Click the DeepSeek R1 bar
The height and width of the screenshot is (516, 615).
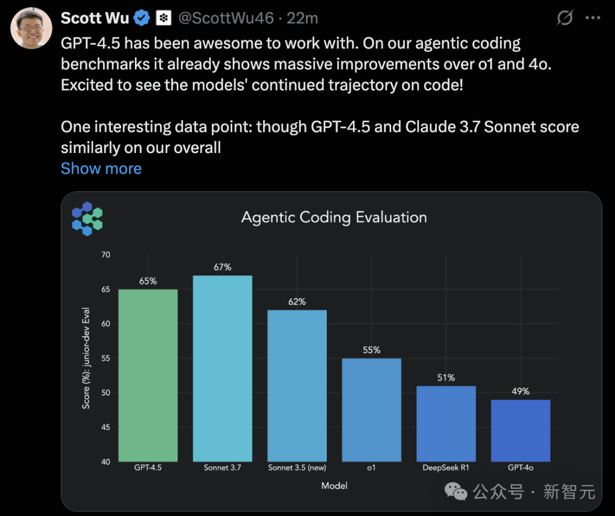446,424
